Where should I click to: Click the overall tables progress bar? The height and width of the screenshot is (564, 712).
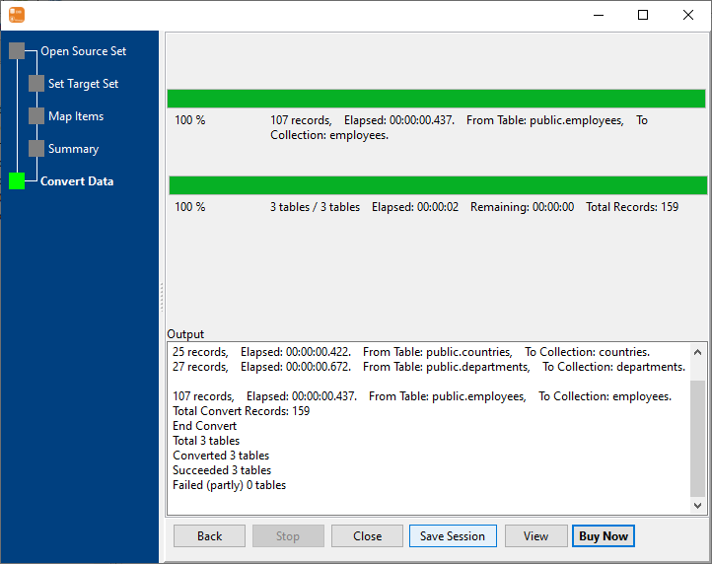coord(438,185)
